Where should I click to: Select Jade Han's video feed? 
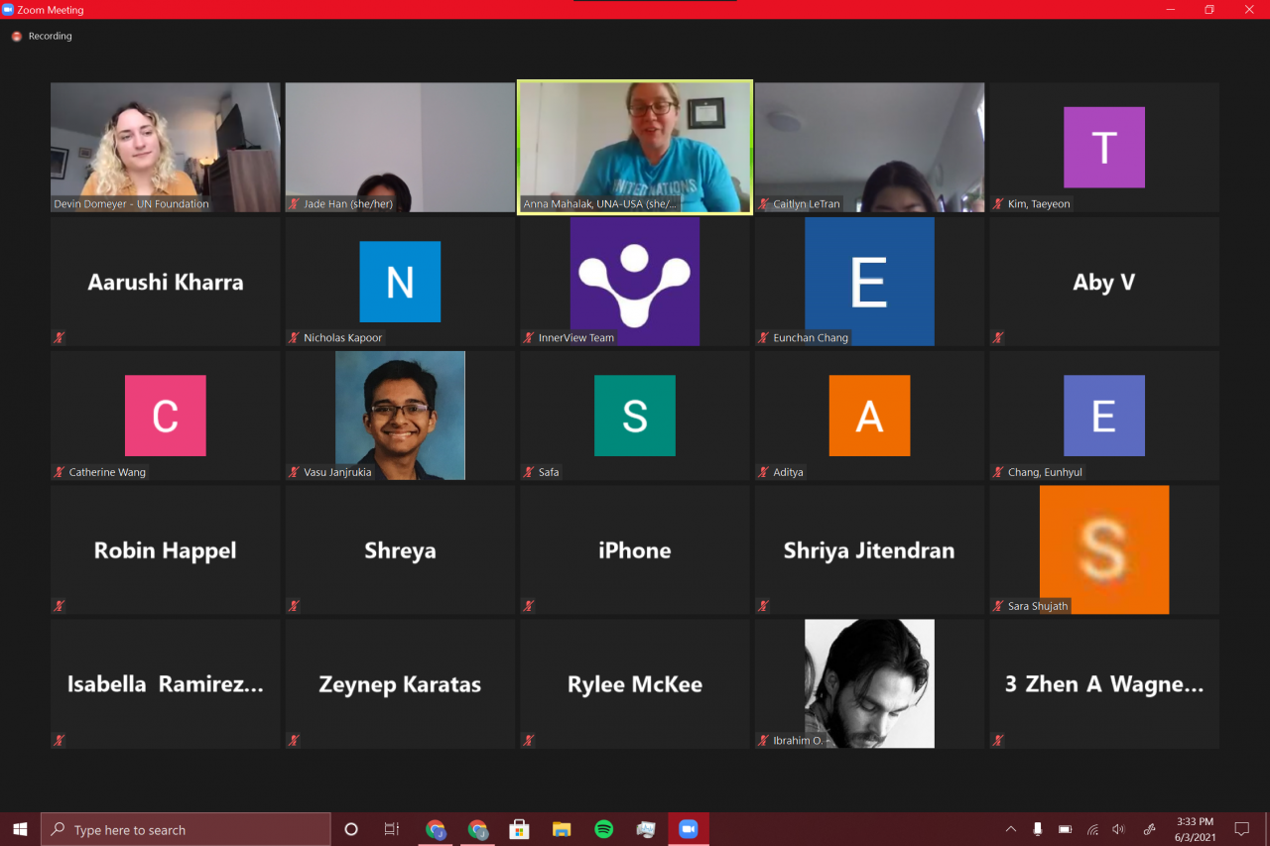400,147
